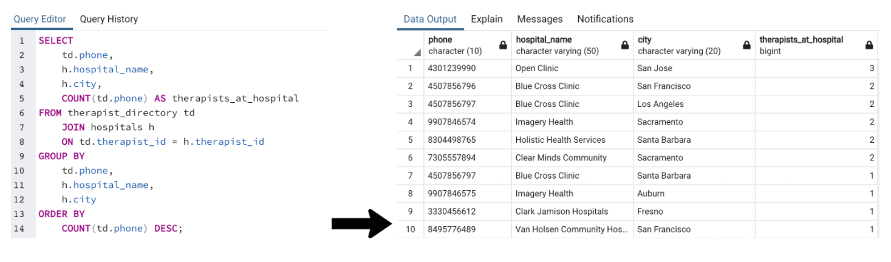
Task: Open the Messages tab
Action: 539,19
